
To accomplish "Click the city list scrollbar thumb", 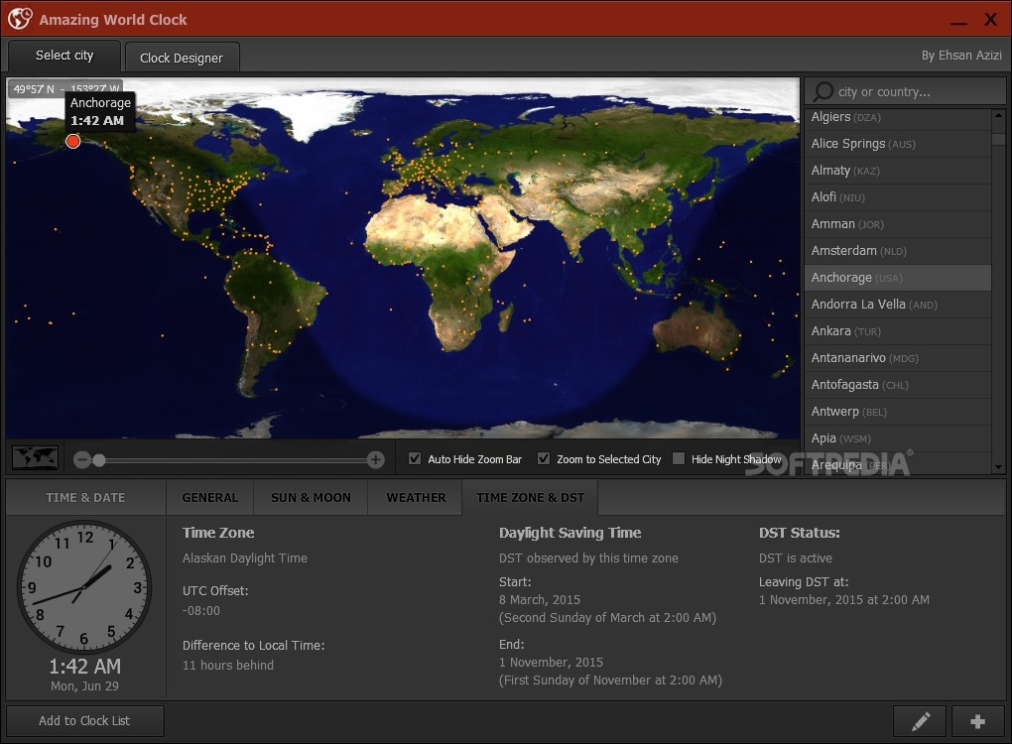I will click(x=998, y=140).
